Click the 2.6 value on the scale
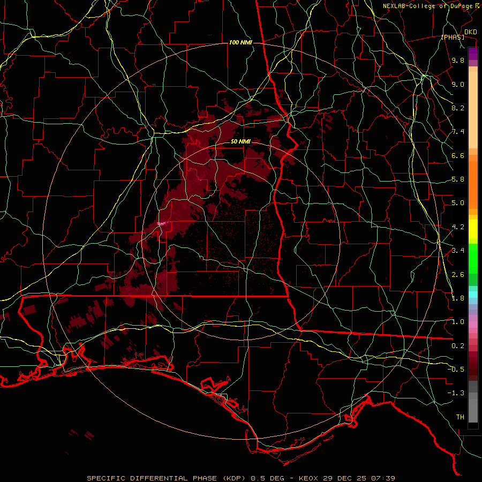This screenshot has height=482, width=482. [x=458, y=275]
